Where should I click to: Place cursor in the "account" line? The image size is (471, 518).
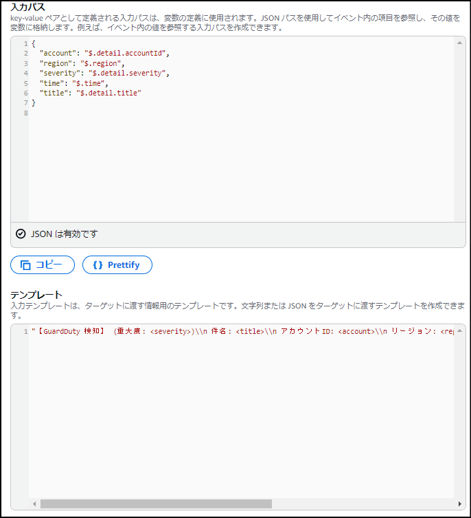coord(103,53)
